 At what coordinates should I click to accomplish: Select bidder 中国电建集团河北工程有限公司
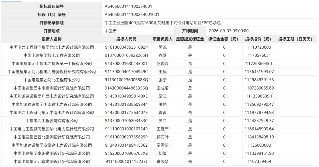click(52, 80)
